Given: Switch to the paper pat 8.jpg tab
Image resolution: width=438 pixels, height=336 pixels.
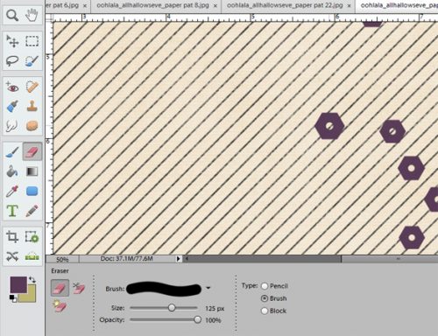Looking at the screenshot, I should tap(152, 5).
